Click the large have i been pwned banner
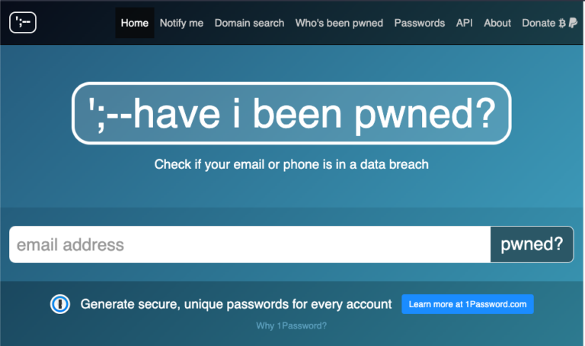 click(292, 113)
